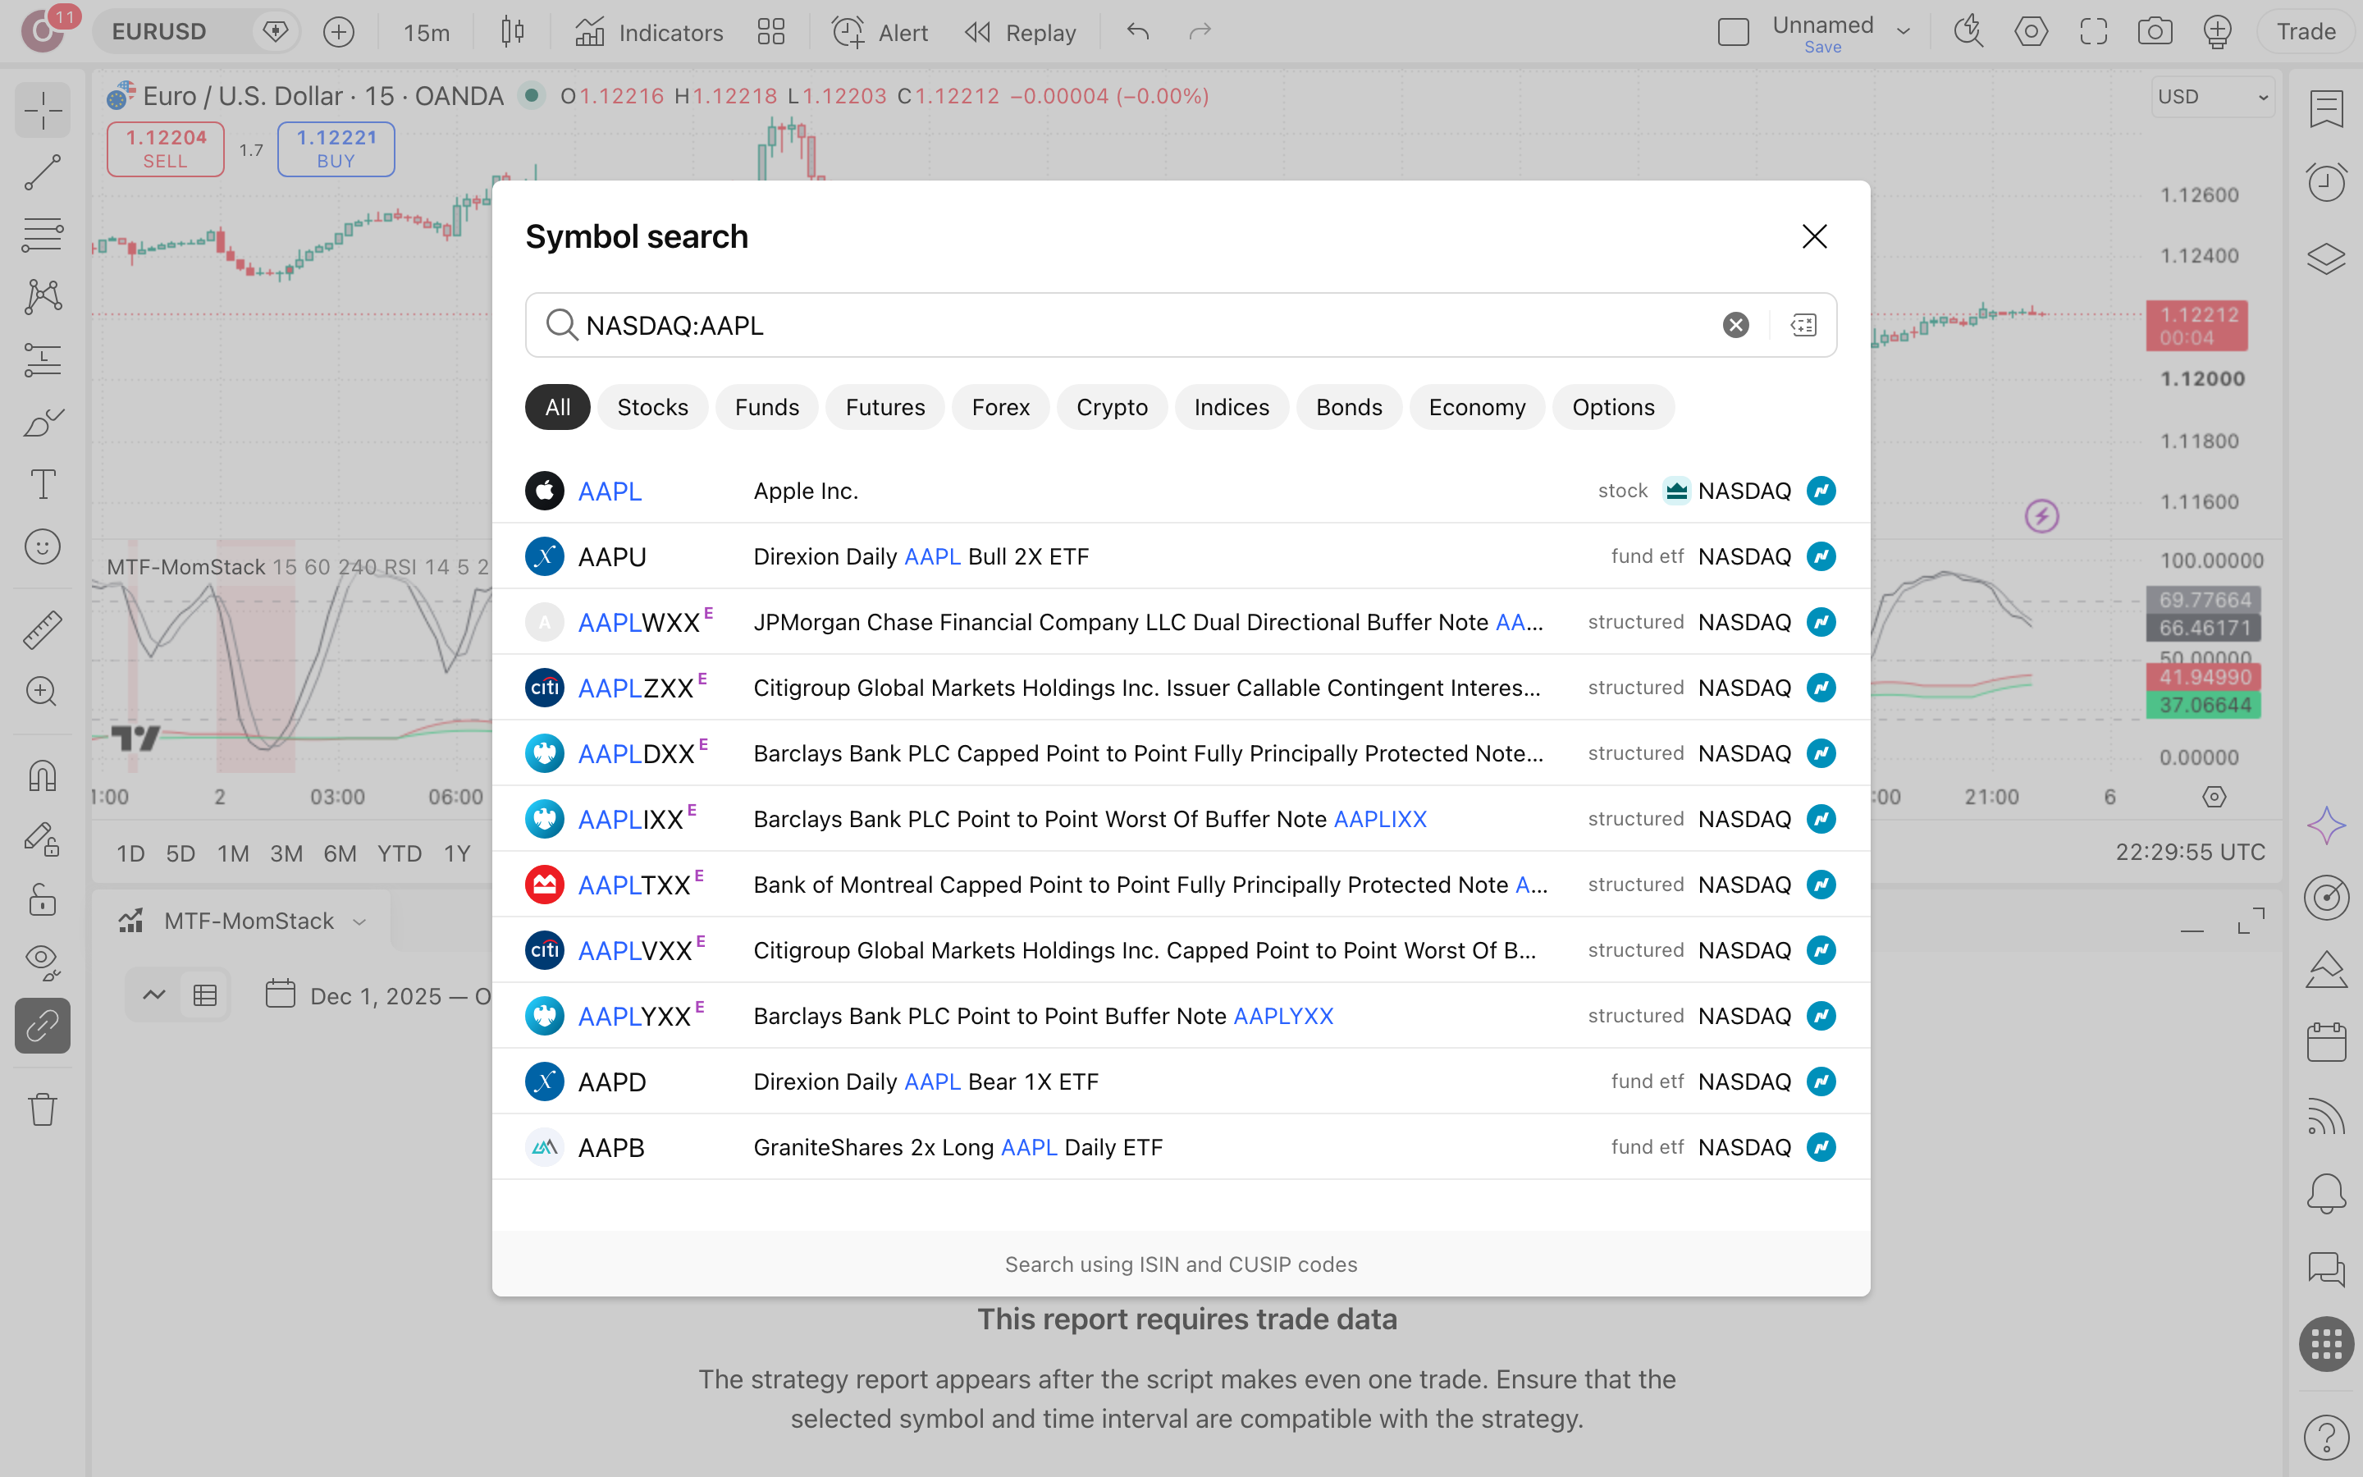Open the watchlist panel icon

[x=2327, y=108]
